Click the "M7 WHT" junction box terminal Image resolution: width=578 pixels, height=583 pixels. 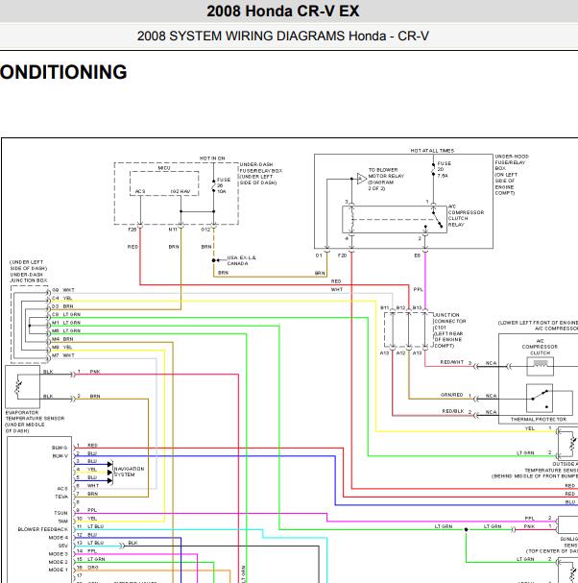pos(63,355)
